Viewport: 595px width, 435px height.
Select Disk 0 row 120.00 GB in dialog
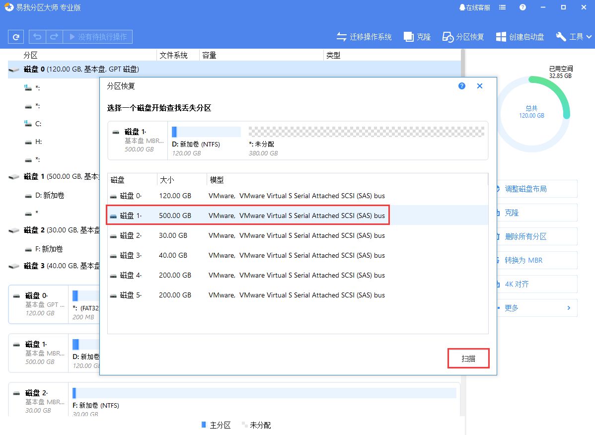[297, 196]
